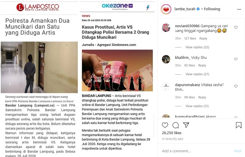
Task: Open lambe_turah profile picture
Action: coord(166,9)
